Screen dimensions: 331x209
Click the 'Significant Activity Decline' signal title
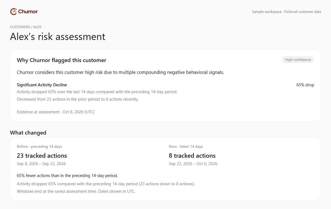42,85
